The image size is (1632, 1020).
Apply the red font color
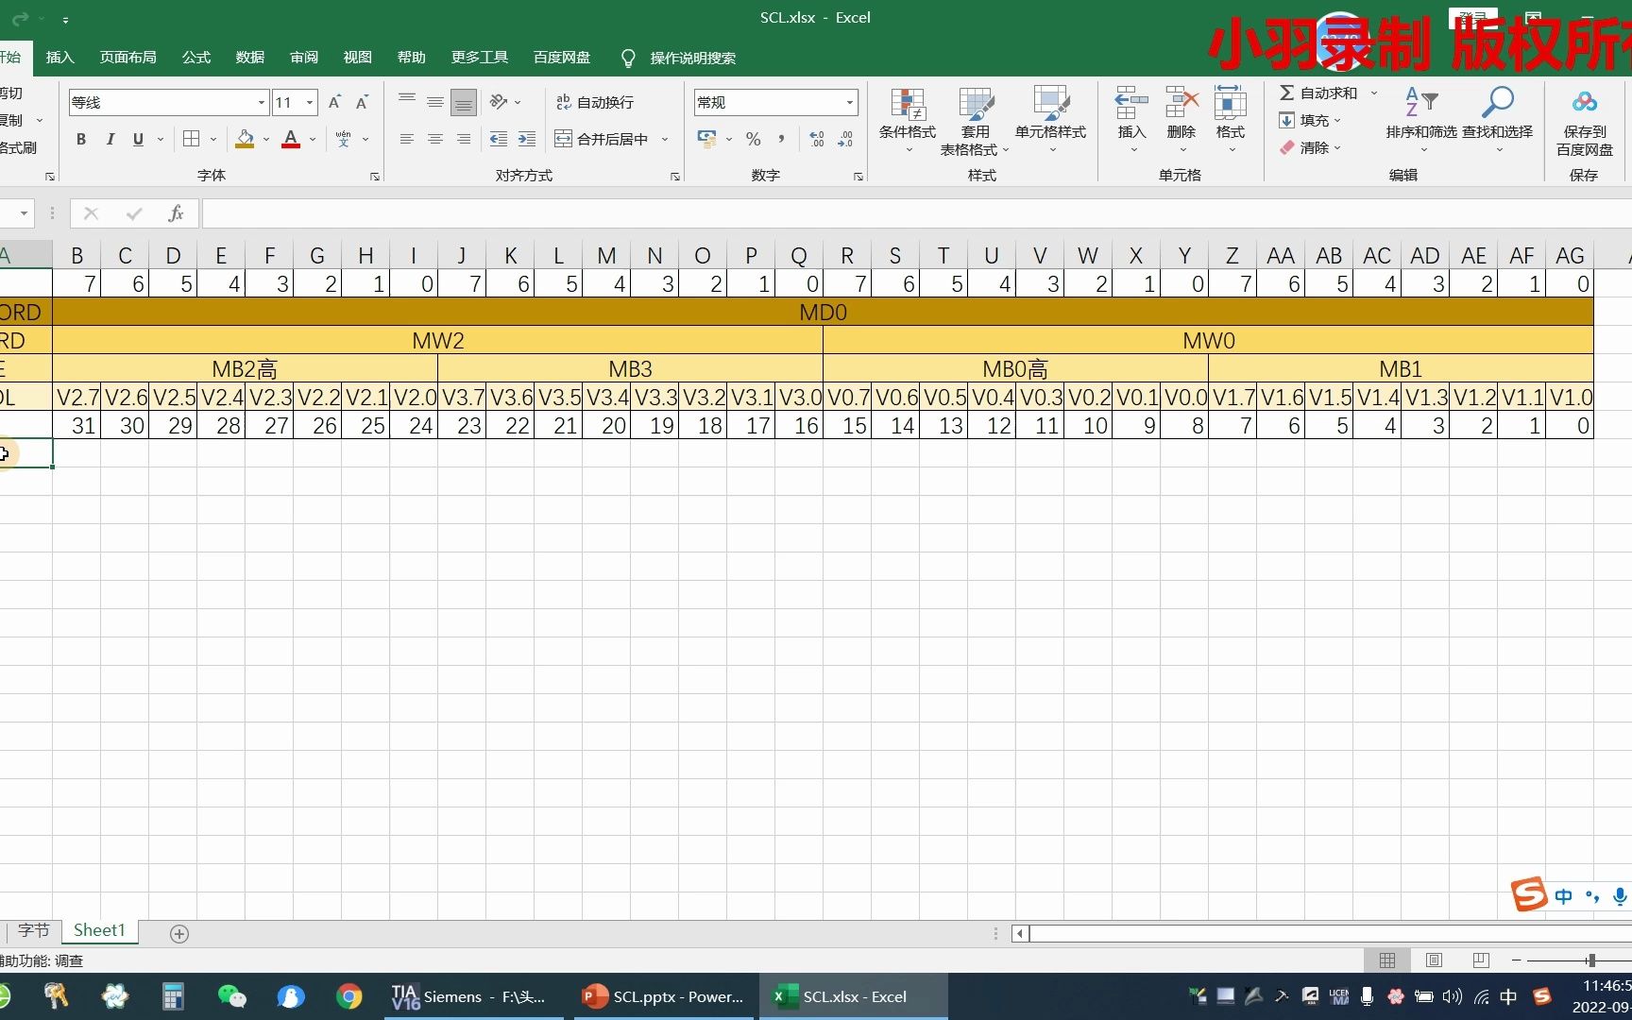coord(291,139)
